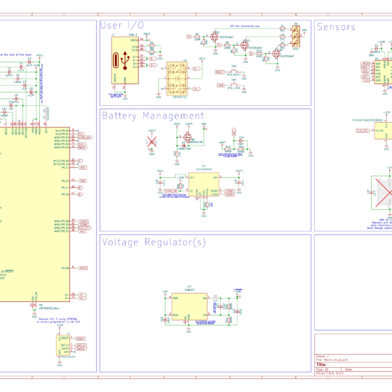Click the "User I/O" section title

[x=122, y=26]
